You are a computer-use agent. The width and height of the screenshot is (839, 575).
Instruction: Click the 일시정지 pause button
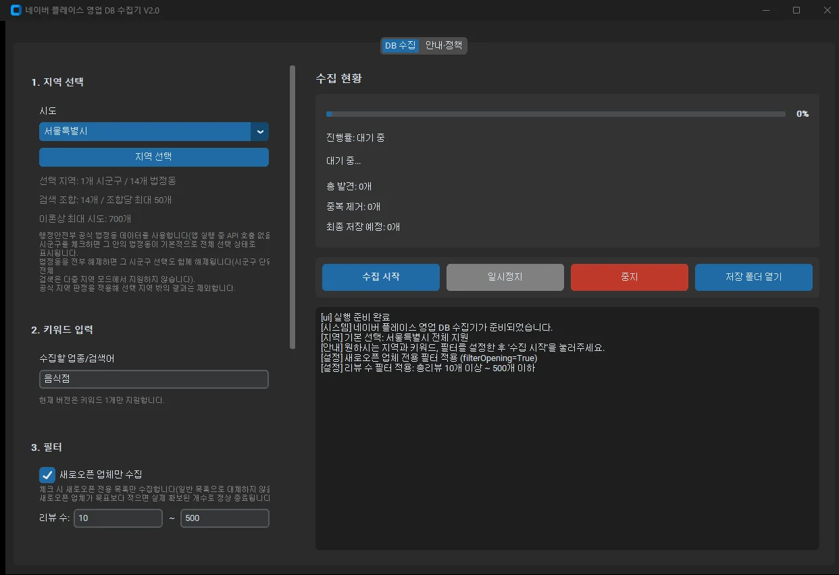pos(505,277)
